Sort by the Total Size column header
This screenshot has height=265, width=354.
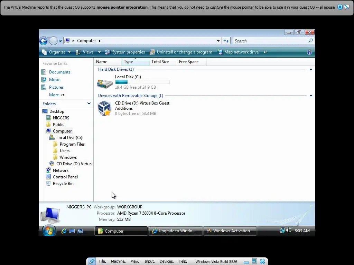(x=163, y=62)
